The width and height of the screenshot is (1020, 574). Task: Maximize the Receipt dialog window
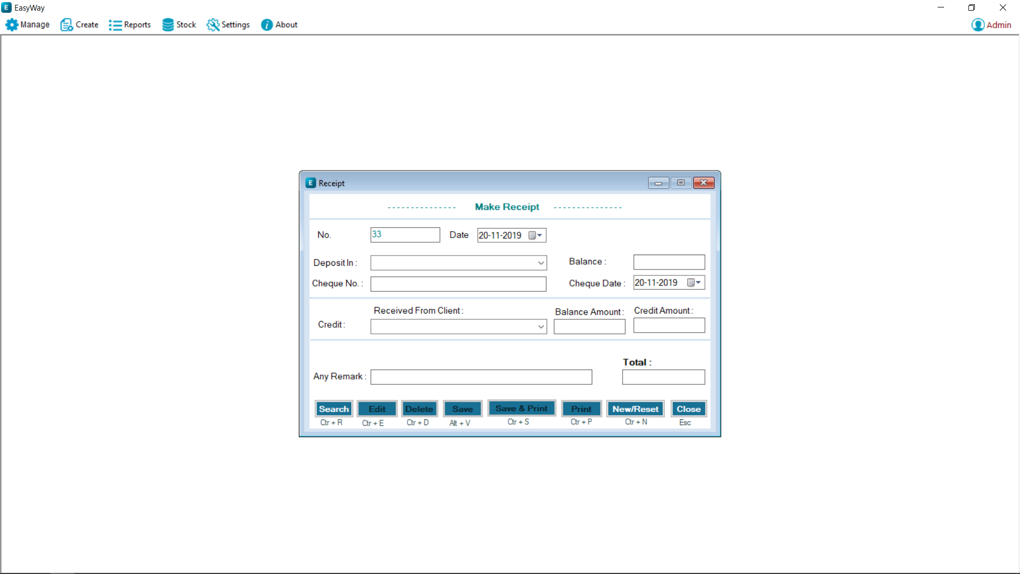681,183
